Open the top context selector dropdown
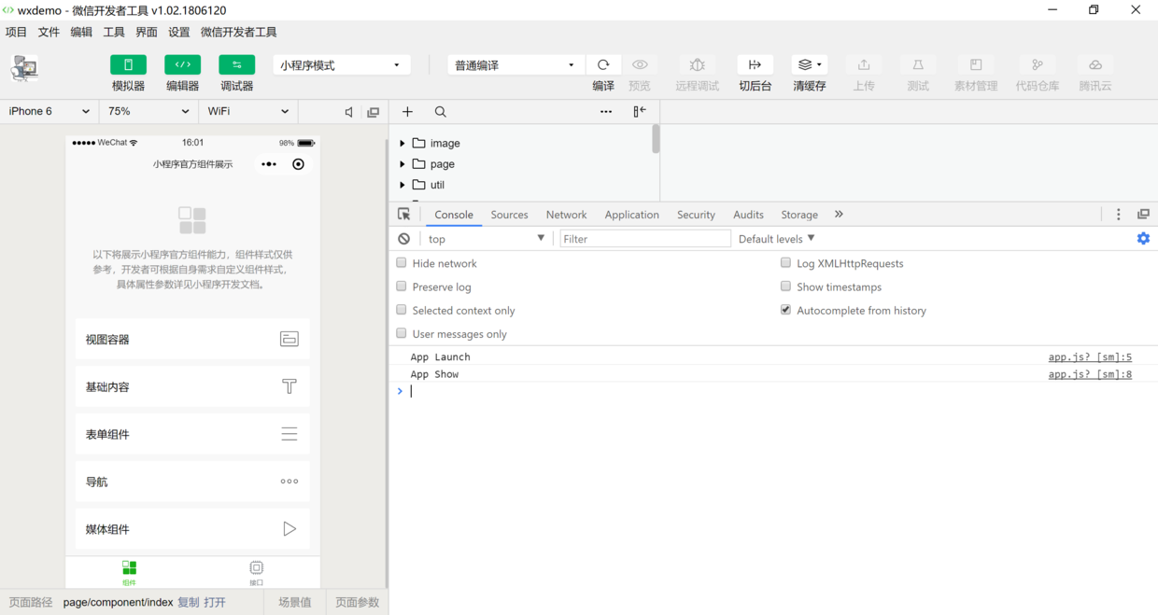 (486, 239)
